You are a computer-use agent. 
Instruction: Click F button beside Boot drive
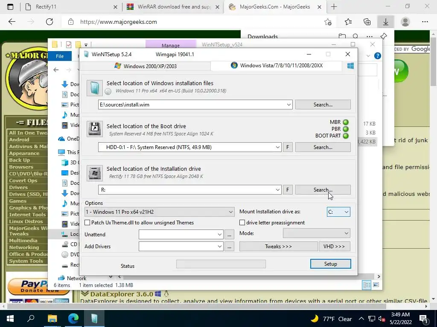[288, 147]
